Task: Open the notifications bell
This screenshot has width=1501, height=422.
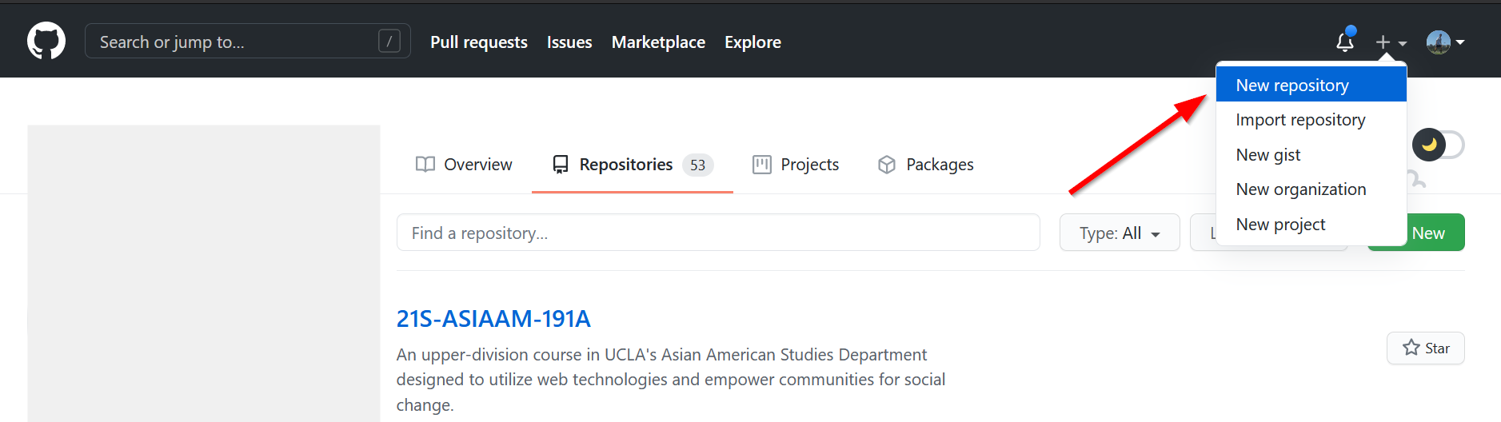Action: 1345,42
